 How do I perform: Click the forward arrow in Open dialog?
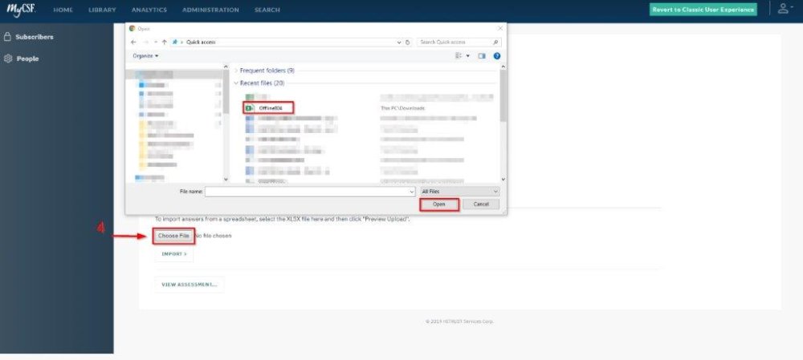pos(145,42)
